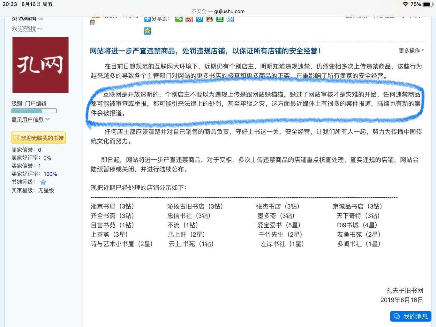Click the 级别: 门户编辑 label
This screenshot has height=327, width=436.
(x=29, y=103)
